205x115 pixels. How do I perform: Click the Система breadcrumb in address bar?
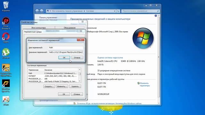[x=90, y=11]
